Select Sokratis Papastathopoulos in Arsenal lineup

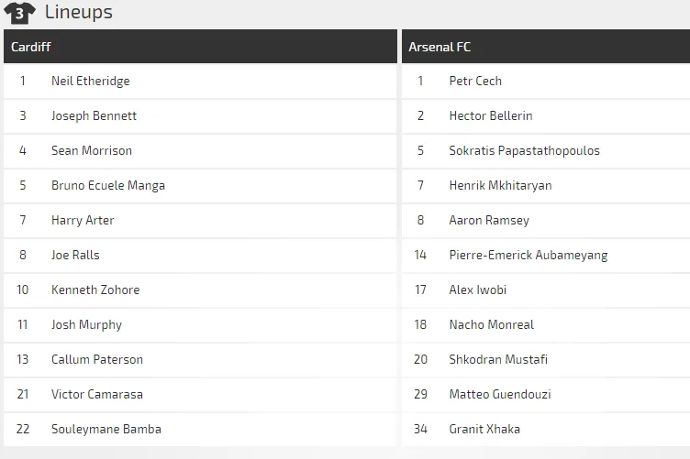(524, 150)
